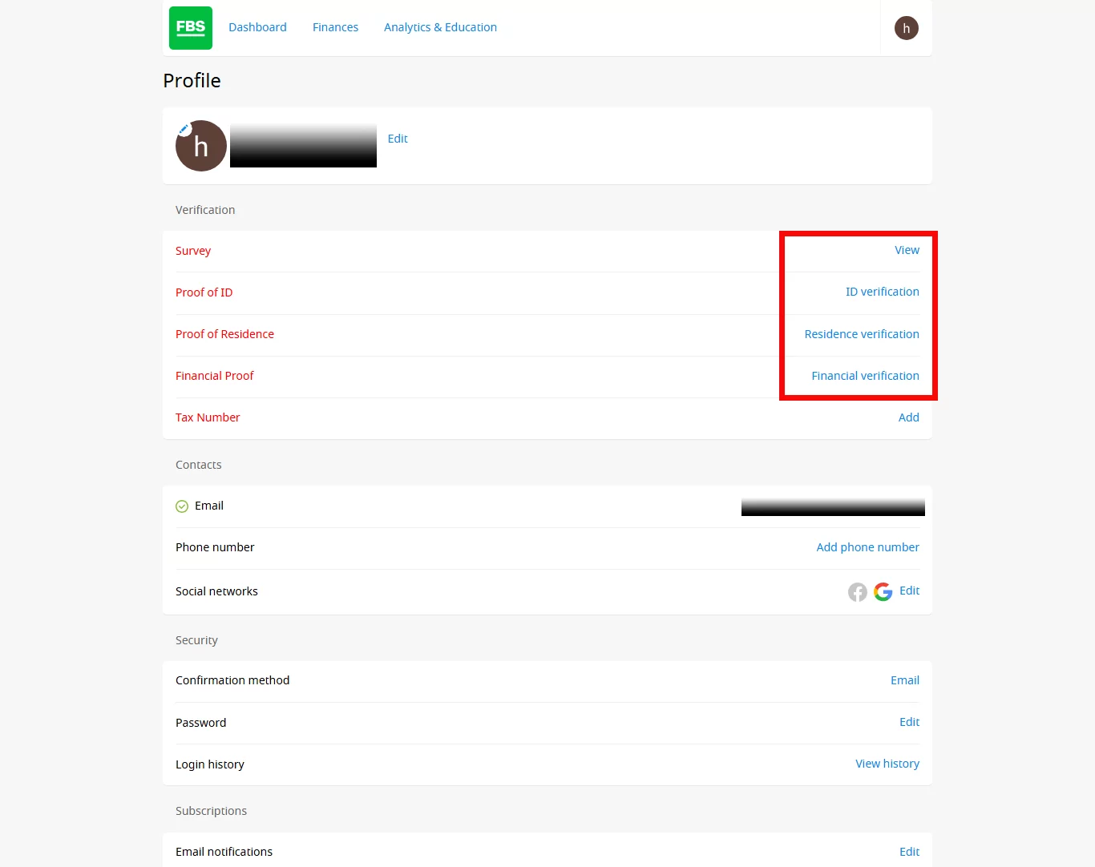Open the ID verification link
The image size is (1095, 867).
(883, 292)
